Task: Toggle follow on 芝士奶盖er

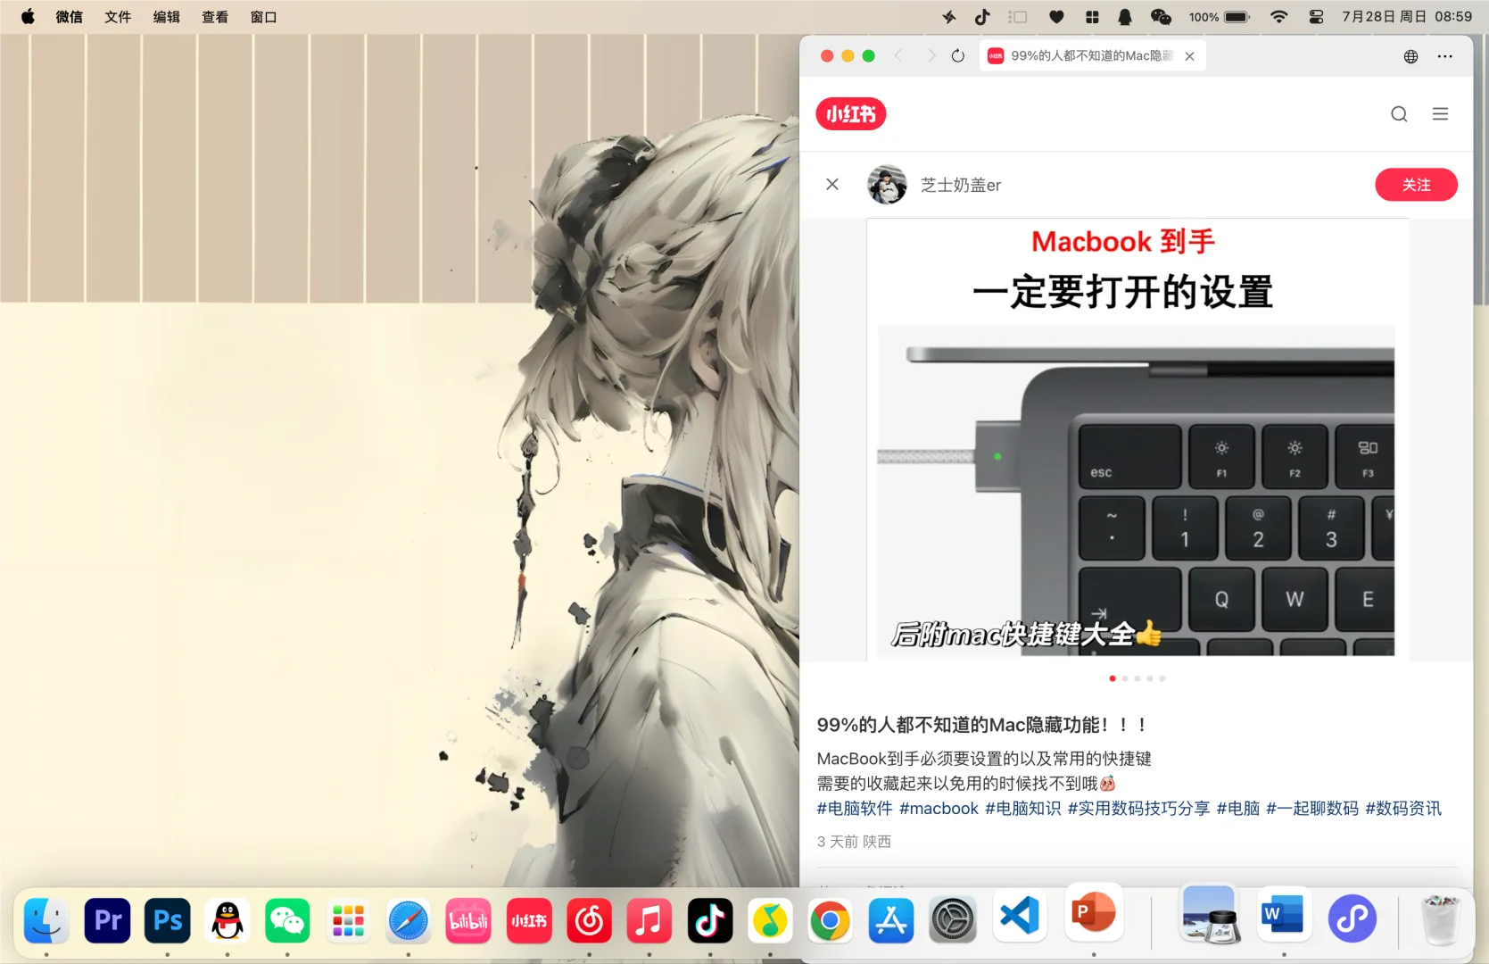Action: point(1415,185)
